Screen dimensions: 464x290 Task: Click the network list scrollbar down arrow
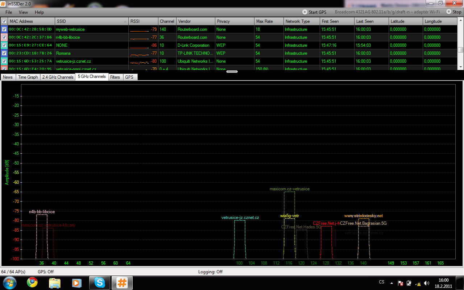tap(460, 67)
